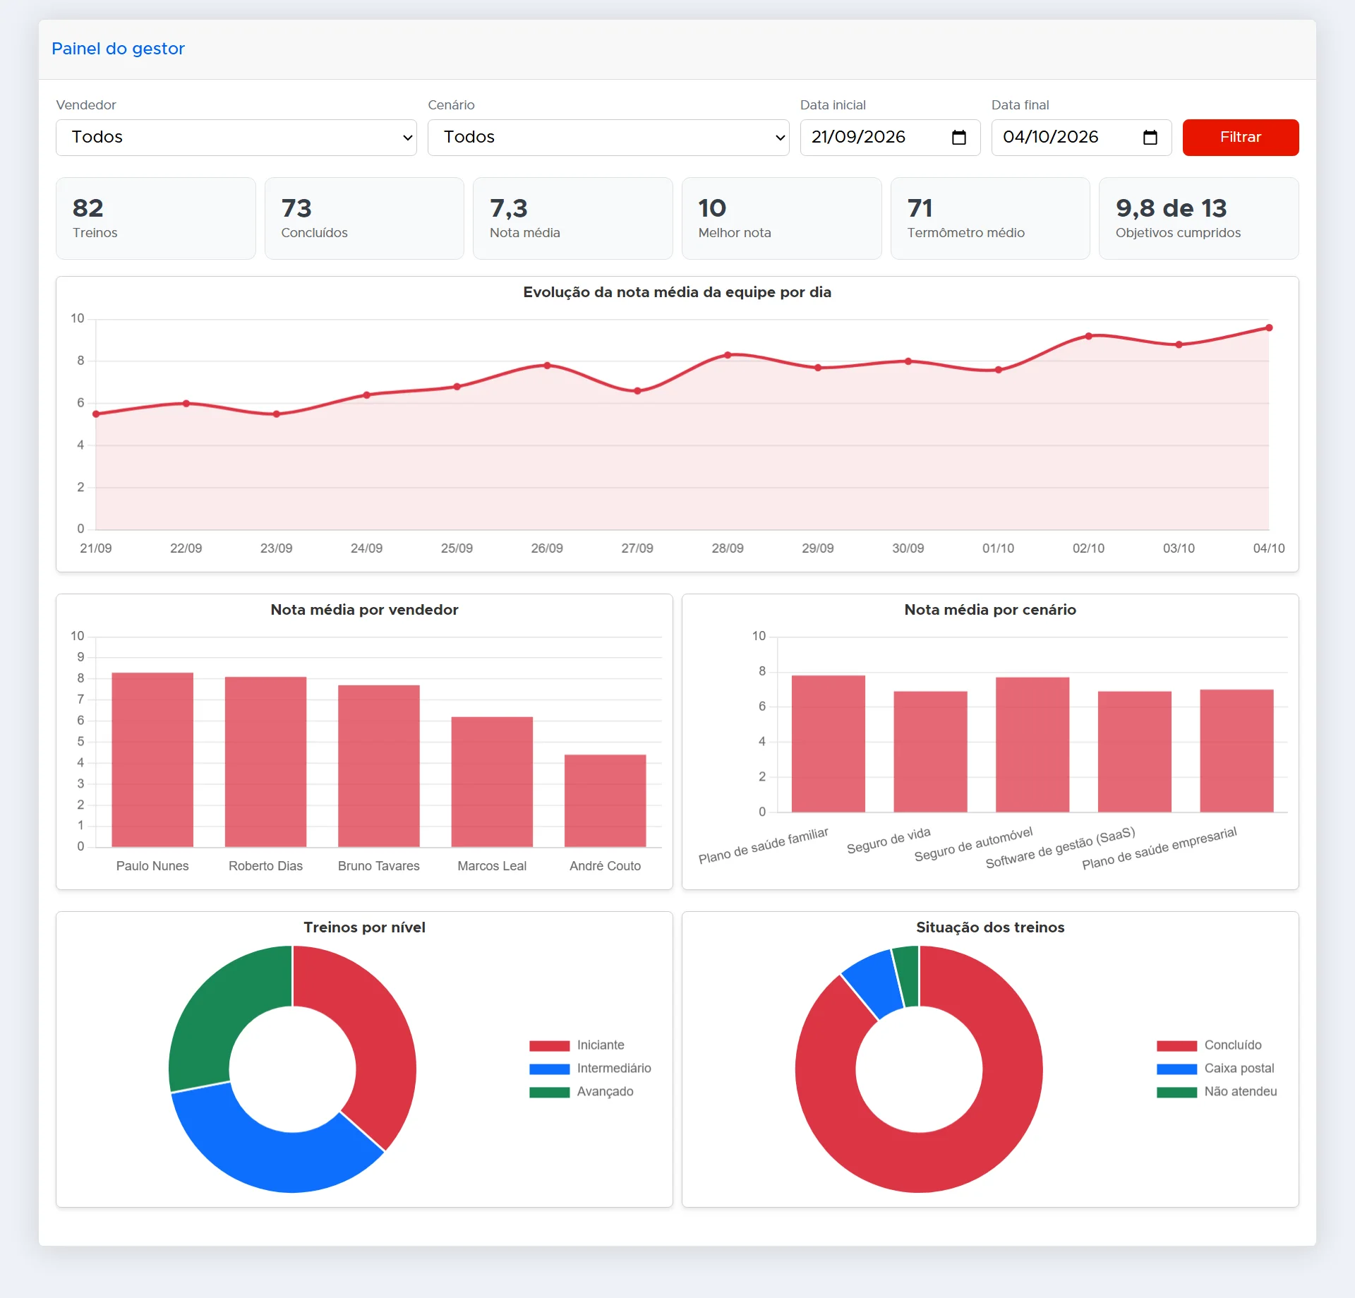Toggle the Avançado legend swatch
This screenshot has height=1298, width=1355.
point(549,1092)
